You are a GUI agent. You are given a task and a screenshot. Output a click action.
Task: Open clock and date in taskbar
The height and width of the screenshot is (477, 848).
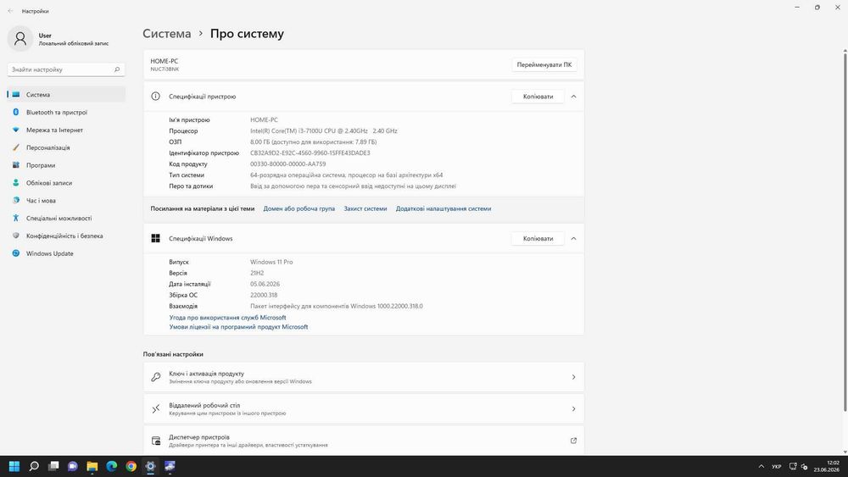tap(826, 466)
